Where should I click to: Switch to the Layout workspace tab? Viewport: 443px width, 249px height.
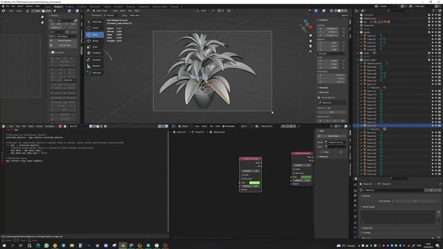coord(48,6)
